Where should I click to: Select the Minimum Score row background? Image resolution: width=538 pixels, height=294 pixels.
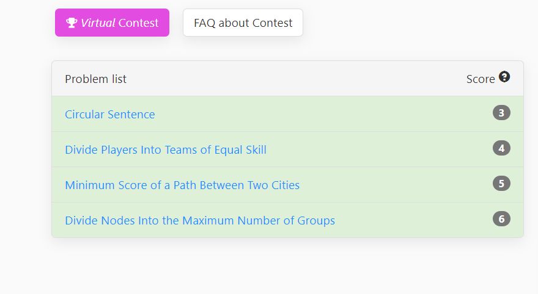coord(287,185)
